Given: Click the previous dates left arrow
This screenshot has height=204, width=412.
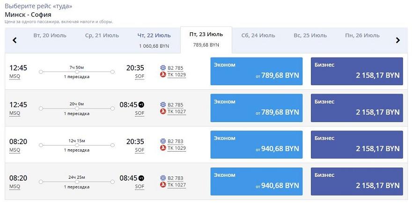Looking at the screenshot, I should click(15, 40).
